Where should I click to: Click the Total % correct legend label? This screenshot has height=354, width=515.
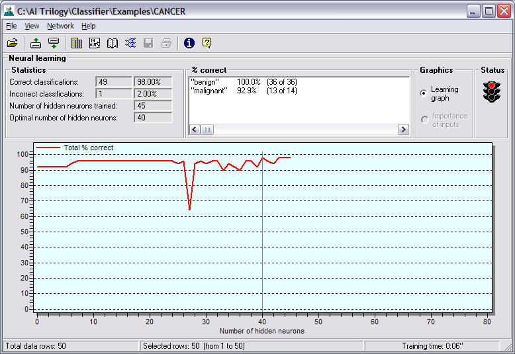coord(88,148)
